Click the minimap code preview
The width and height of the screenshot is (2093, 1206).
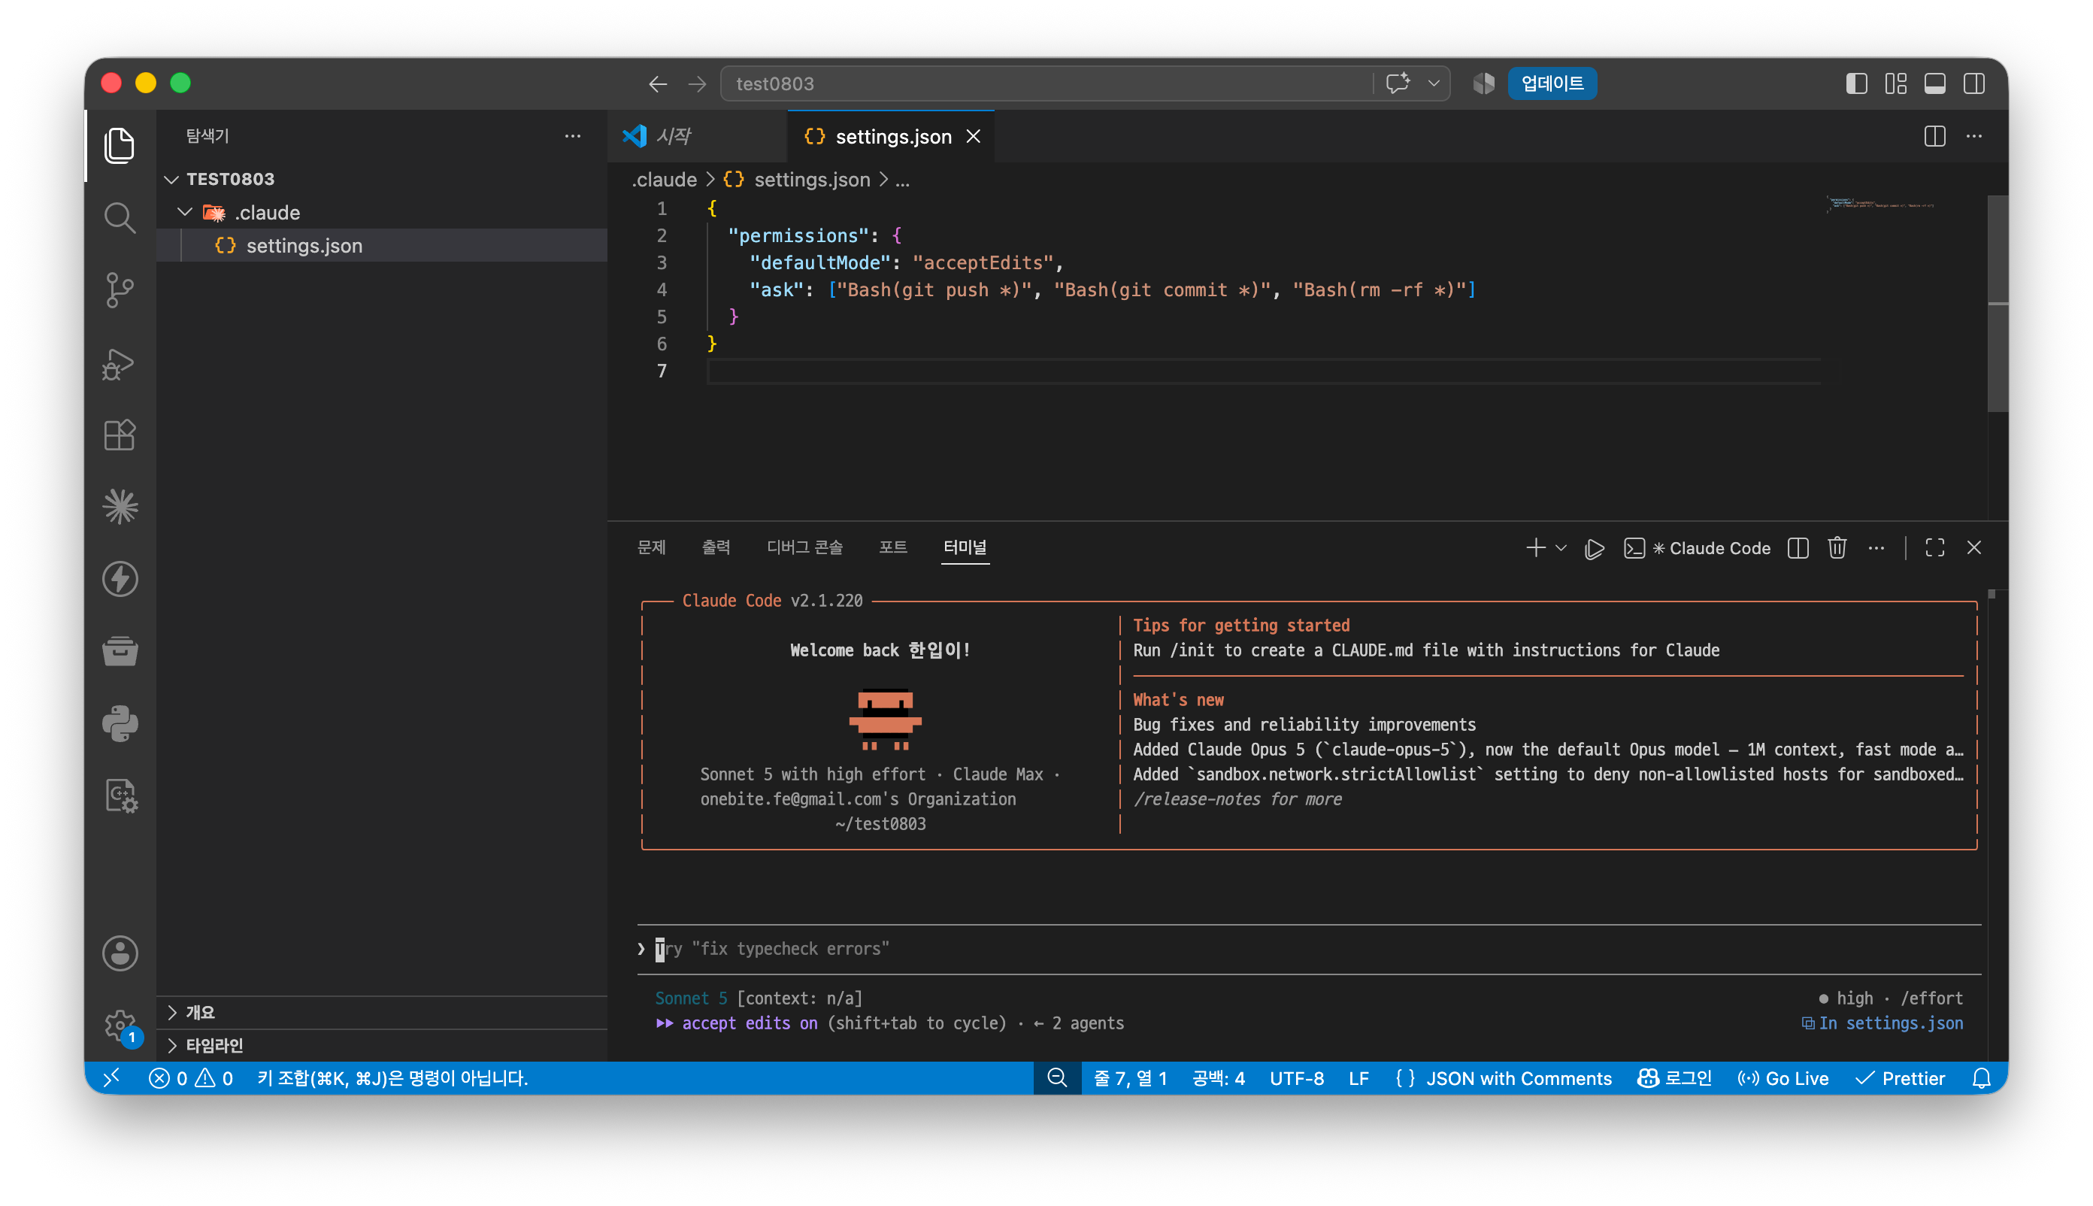tap(1880, 203)
